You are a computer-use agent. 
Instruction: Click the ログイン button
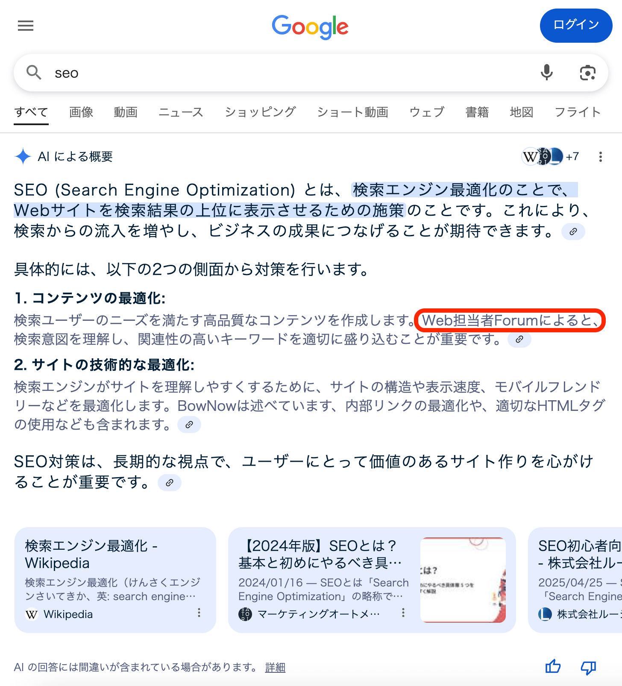tap(576, 25)
